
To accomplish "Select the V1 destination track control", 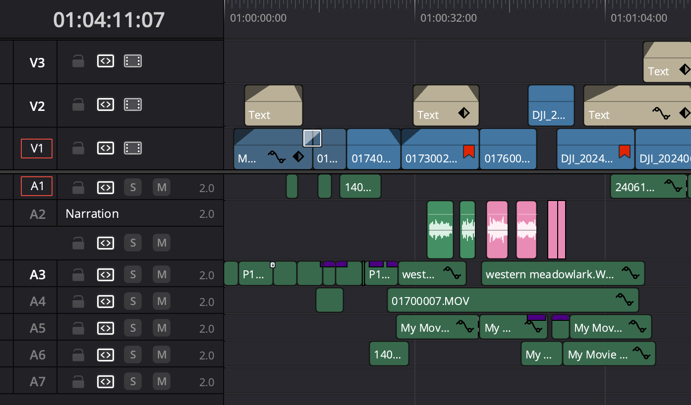I will 37,148.
